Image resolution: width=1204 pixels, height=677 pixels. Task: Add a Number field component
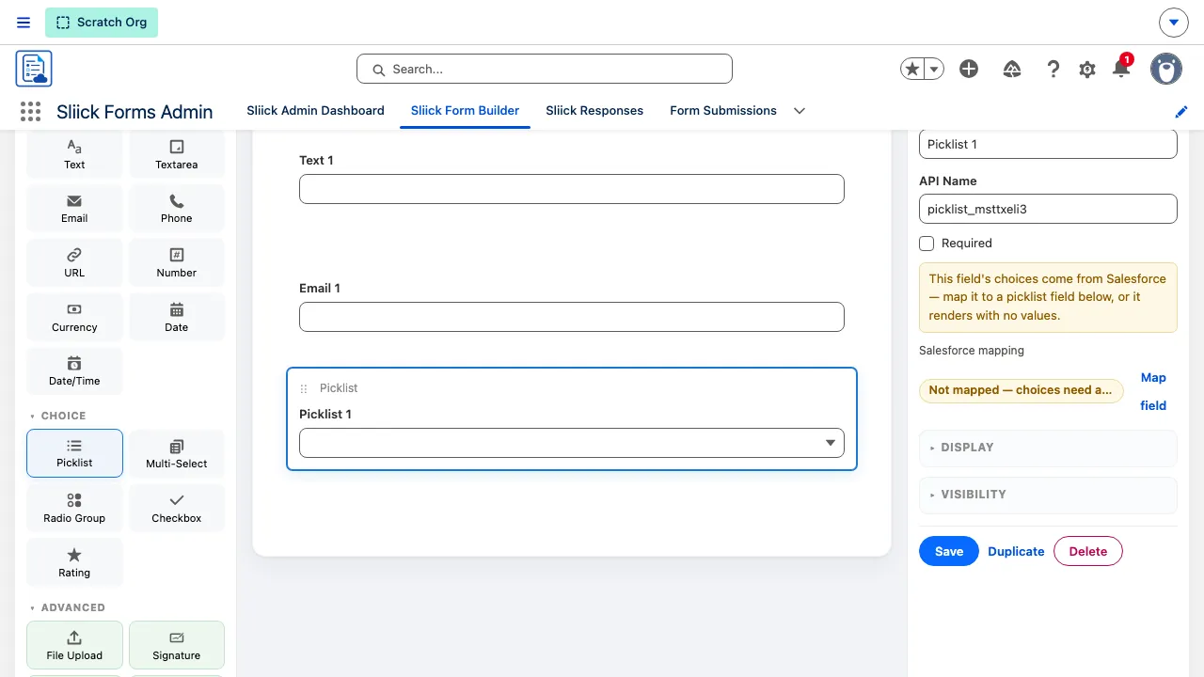click(177, 263)
